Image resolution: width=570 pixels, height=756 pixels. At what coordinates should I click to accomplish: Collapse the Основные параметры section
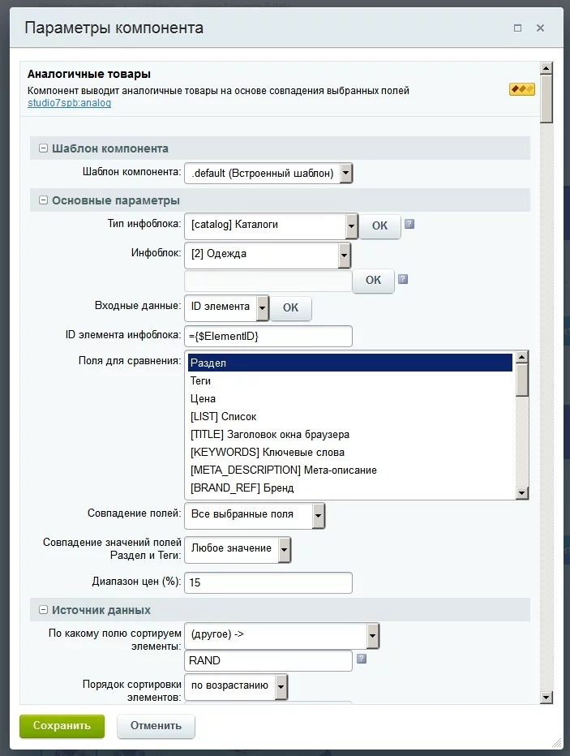click(44, 200)
